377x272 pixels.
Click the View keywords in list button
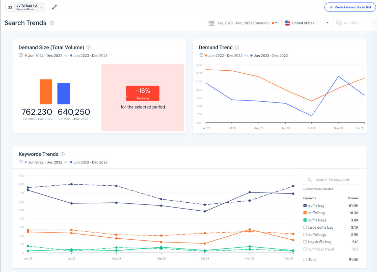point(350,7)
